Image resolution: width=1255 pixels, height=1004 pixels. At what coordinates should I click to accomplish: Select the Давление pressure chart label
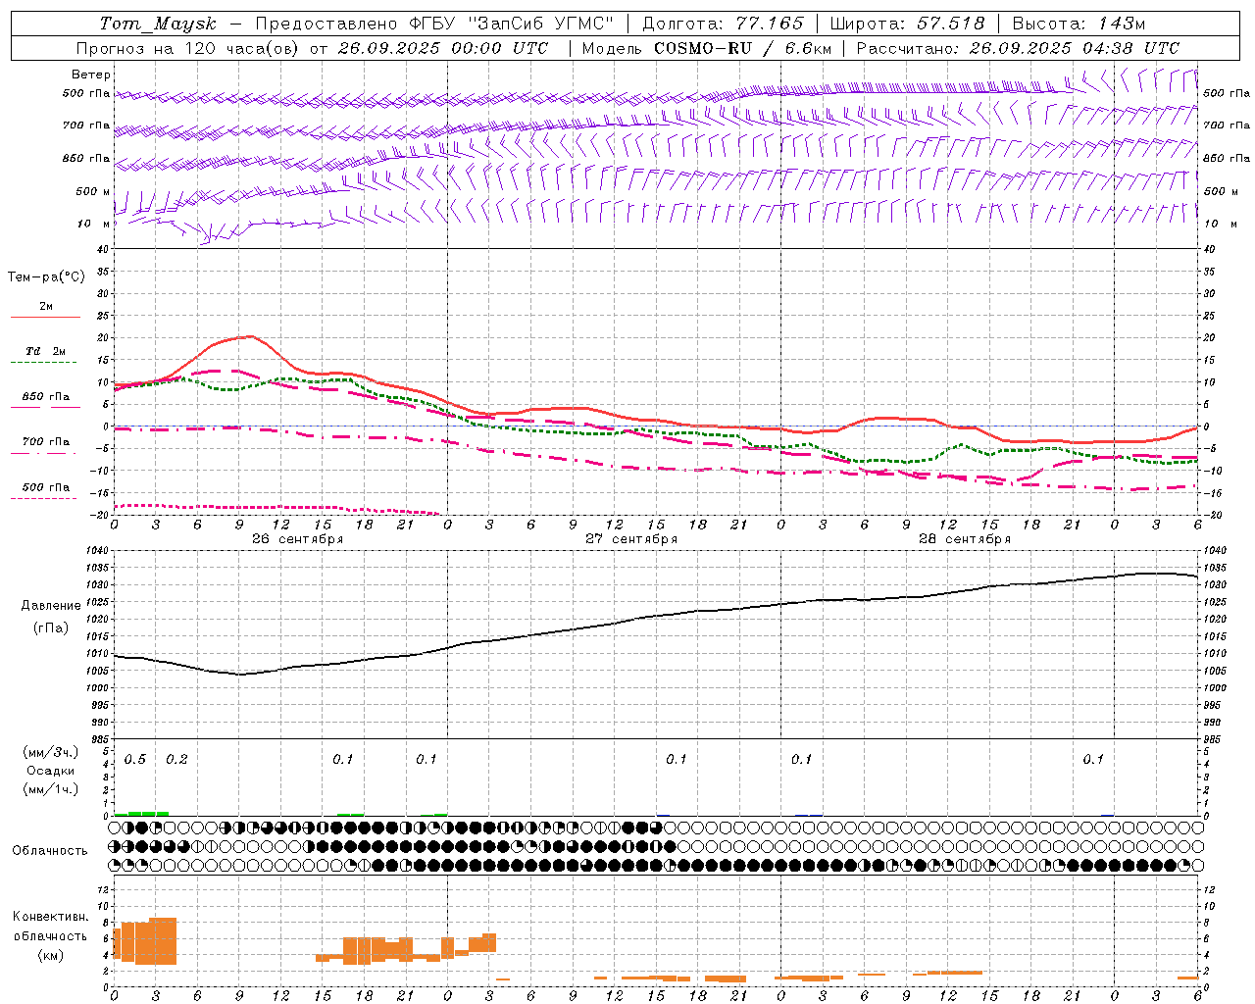(x=51, y=606)
